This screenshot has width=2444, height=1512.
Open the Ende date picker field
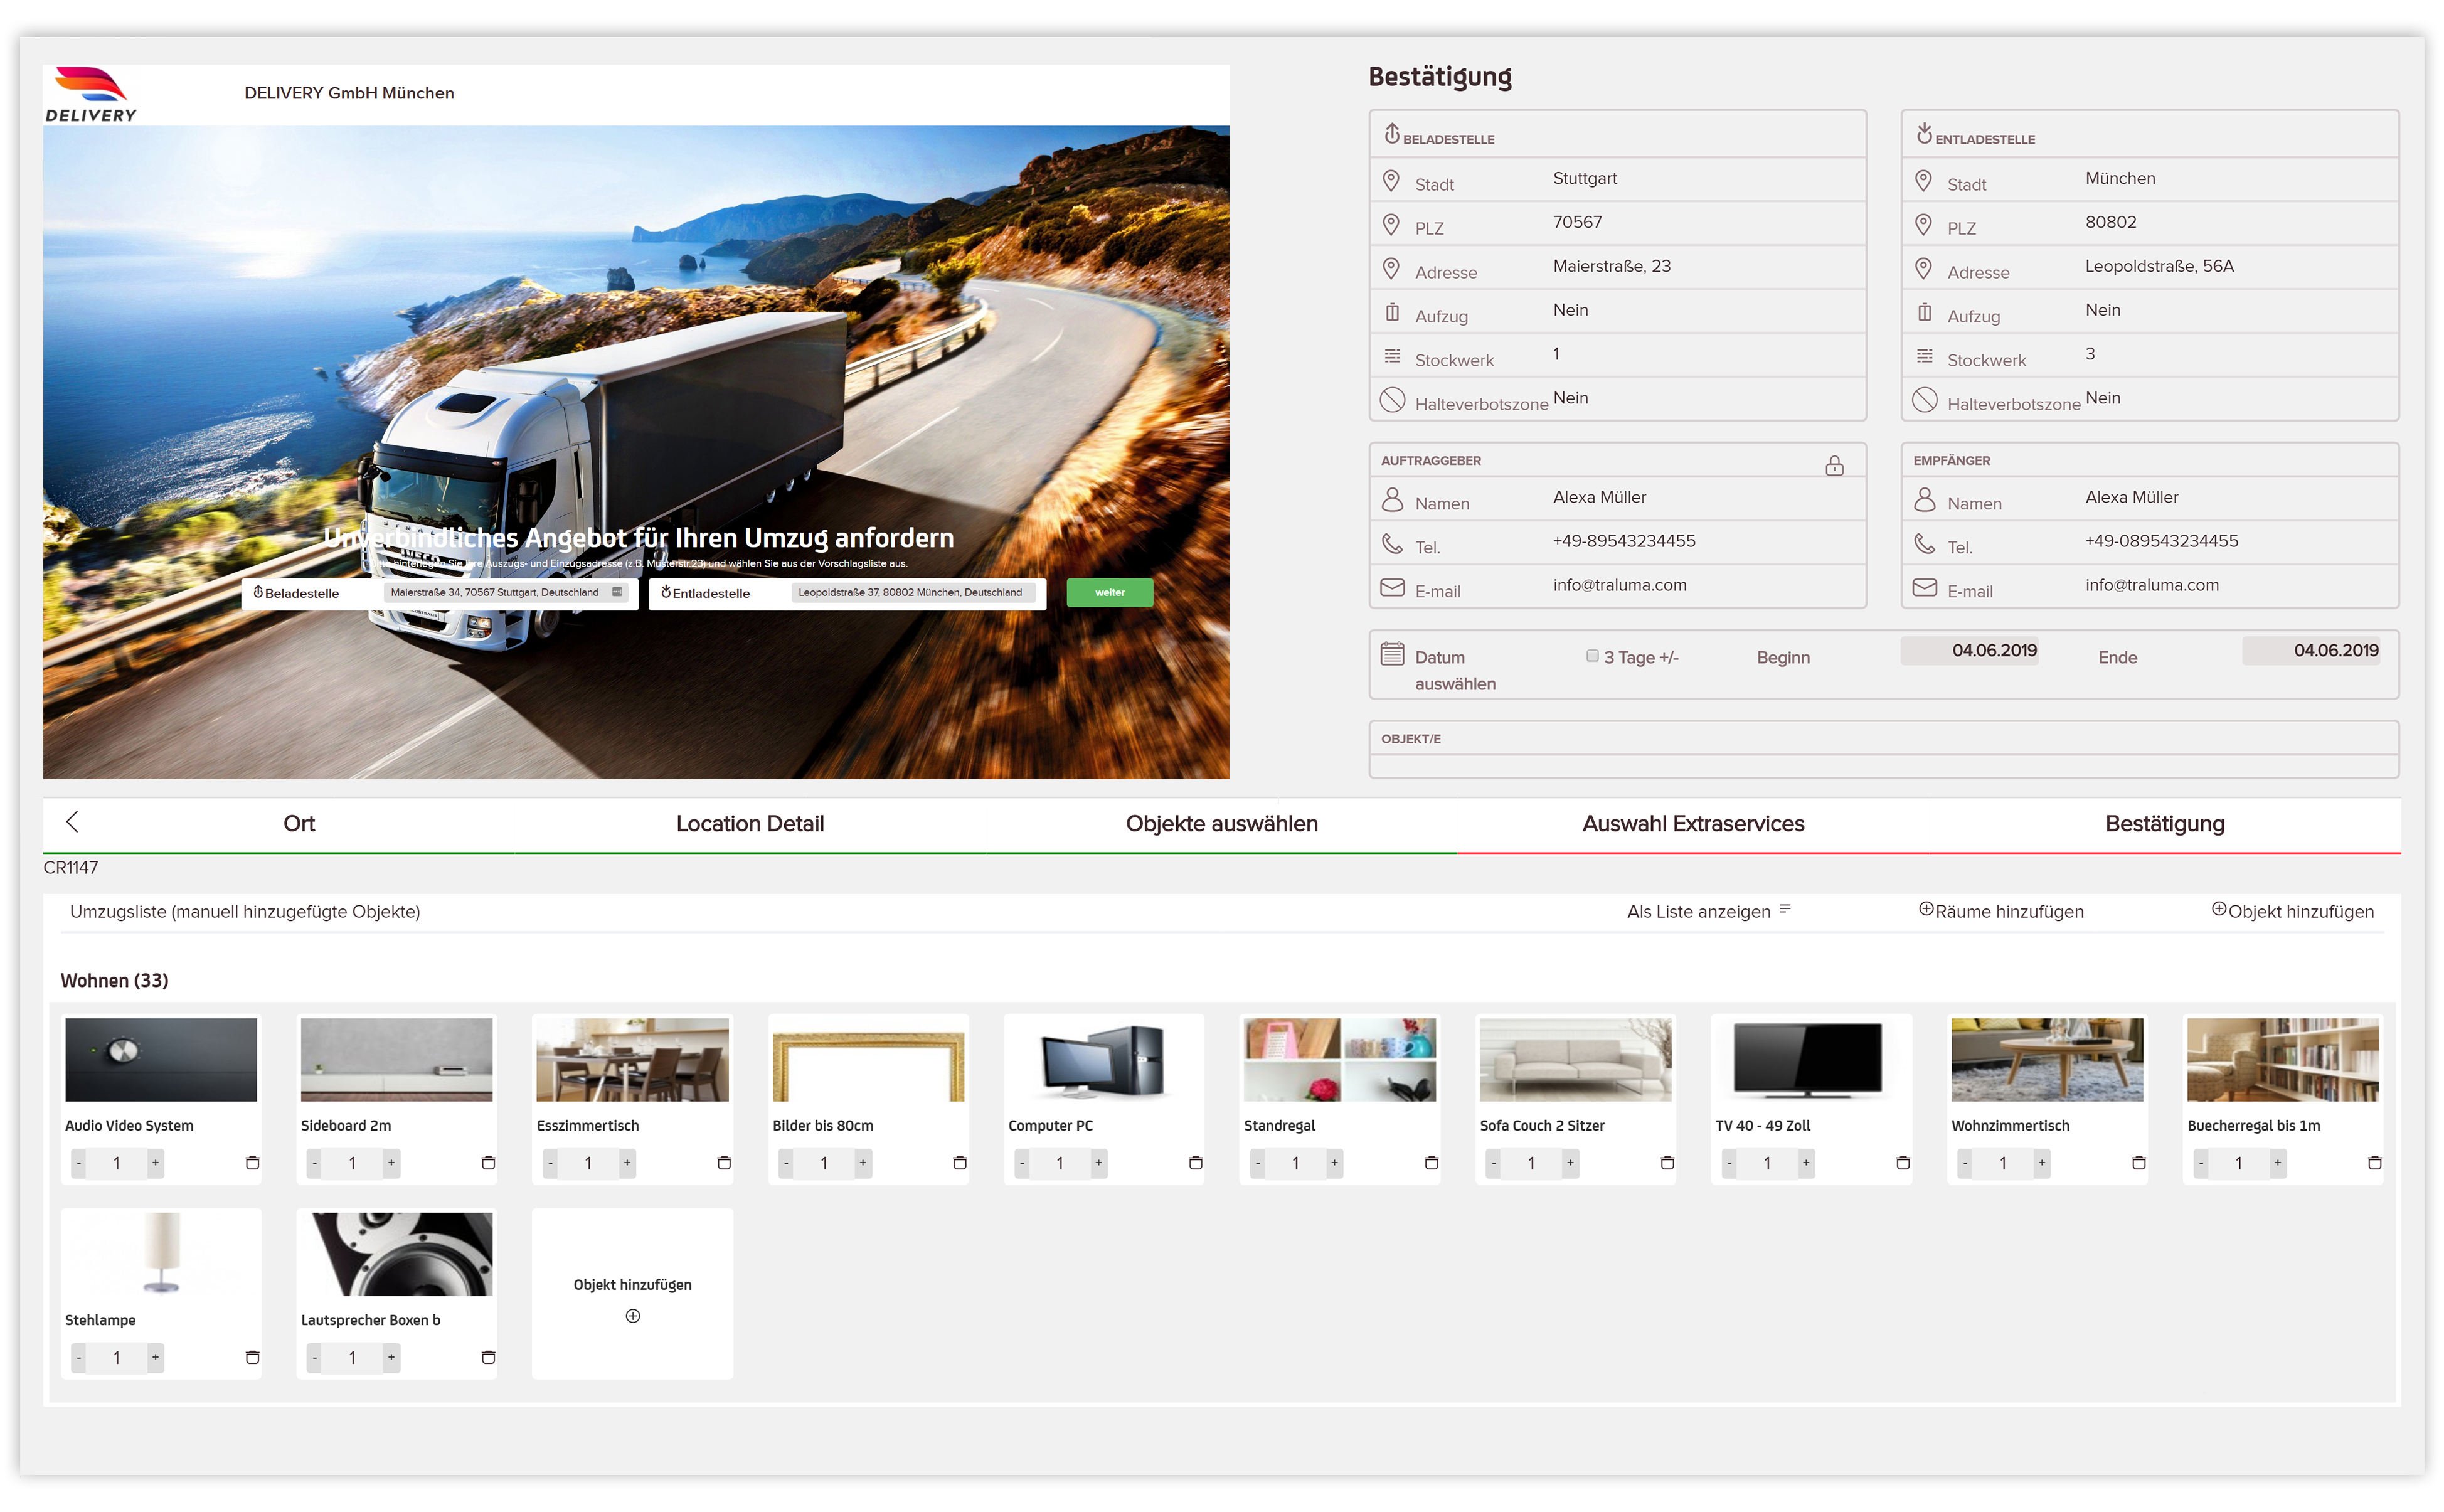click(x=2311, y=650)
